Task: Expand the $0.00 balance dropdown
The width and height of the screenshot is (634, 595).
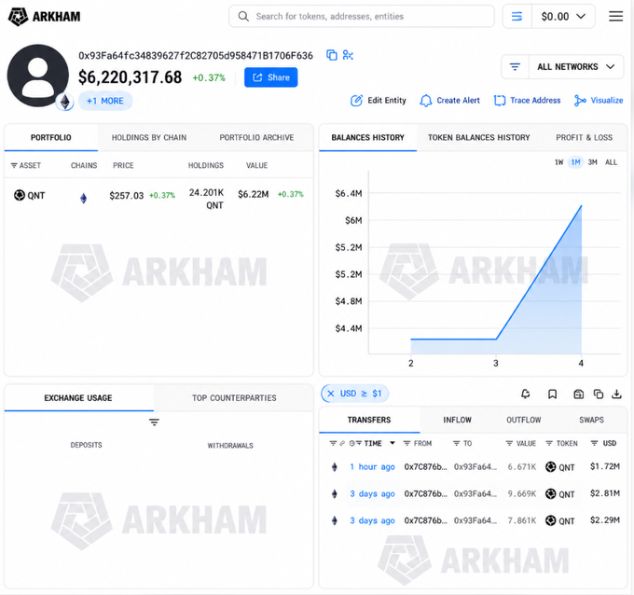Action: pos(563,16)
